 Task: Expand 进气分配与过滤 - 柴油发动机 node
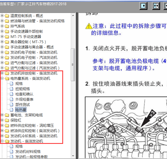[x=2, y=63]
